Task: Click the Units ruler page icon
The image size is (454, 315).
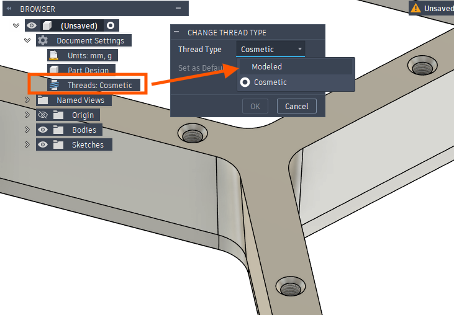Action: [x=54, y=55]
